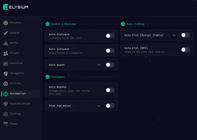The width and height of the screenshot is (197, 140).
Task: Select the Vehicles car icon
Action: pos(6,64)
